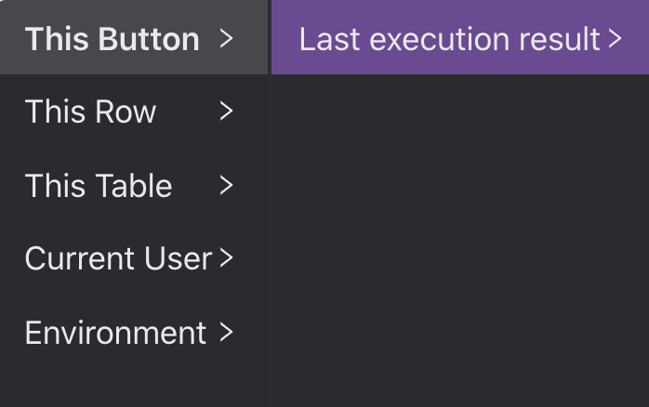Select the Environment menu item
Screen dimensions: 649x407
click(130, 332)
